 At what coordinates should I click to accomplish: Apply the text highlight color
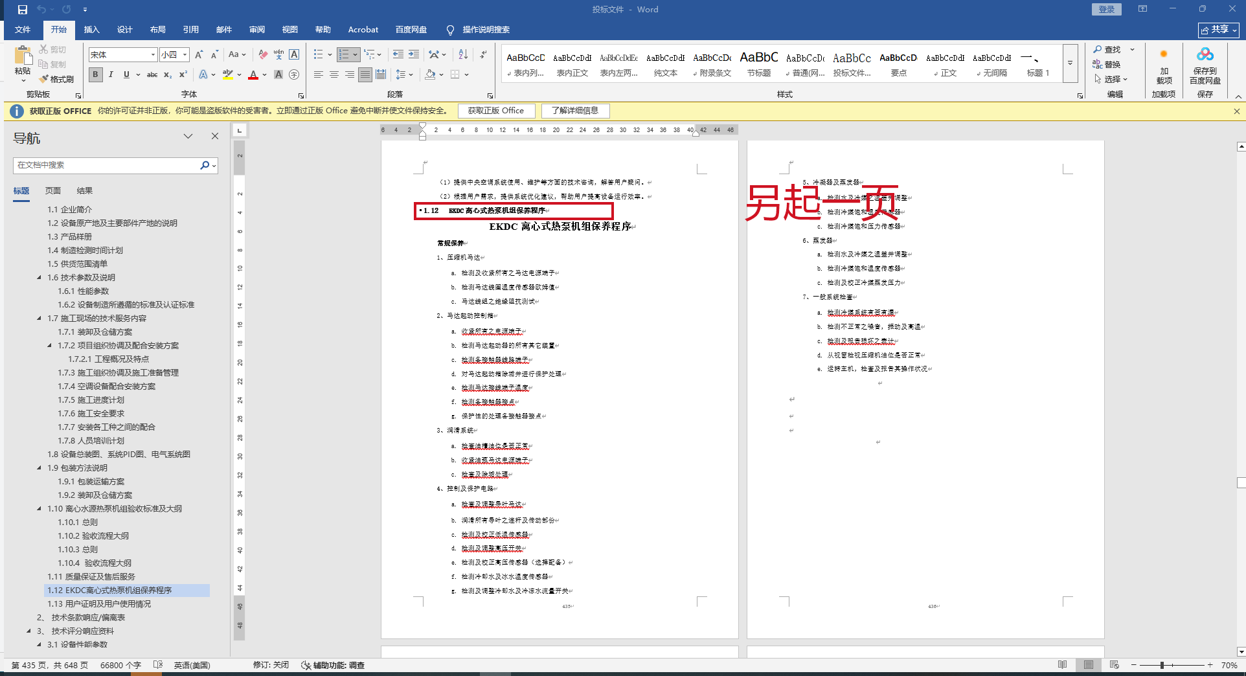[228, 74]
